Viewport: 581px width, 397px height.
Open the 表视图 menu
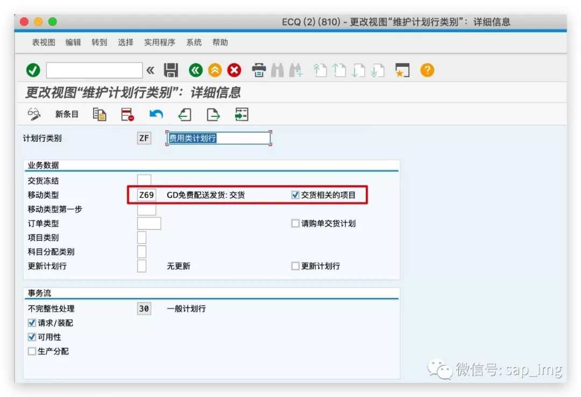(44, 43)
